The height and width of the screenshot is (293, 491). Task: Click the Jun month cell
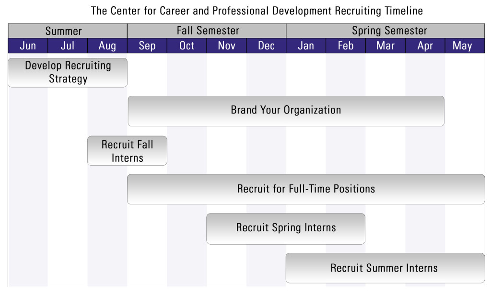pyautogui.click(x=28, y=45)
